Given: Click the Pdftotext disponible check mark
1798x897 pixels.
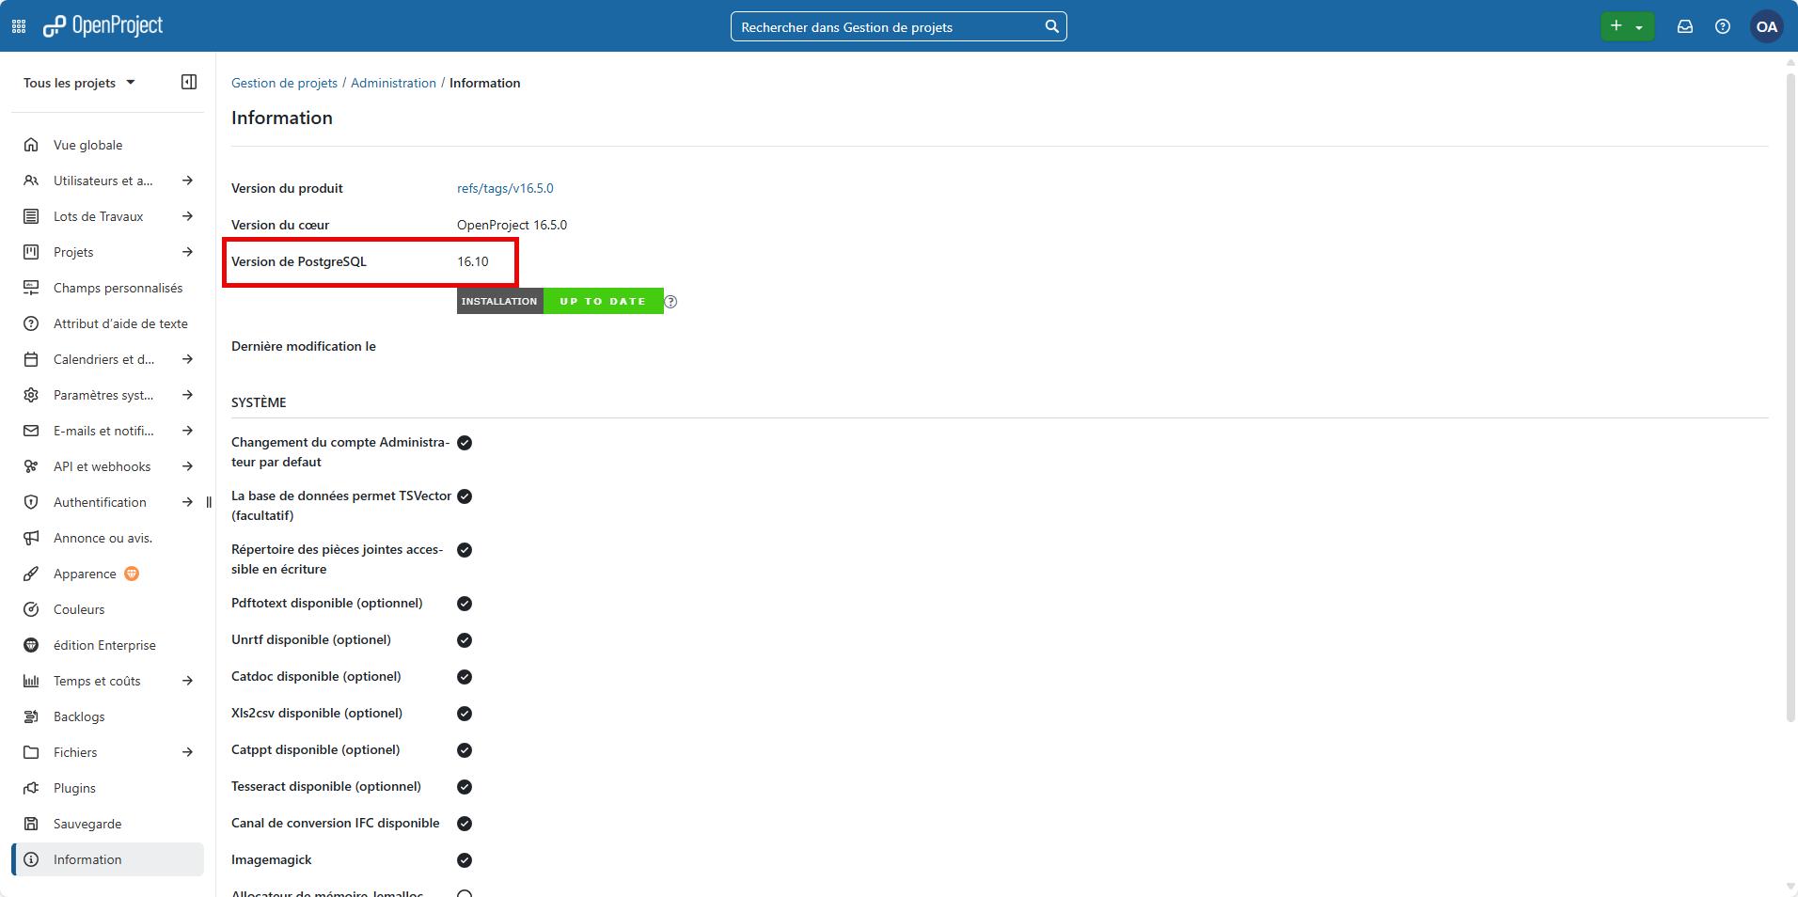Looking at the screenshot, I should [465, 604].
